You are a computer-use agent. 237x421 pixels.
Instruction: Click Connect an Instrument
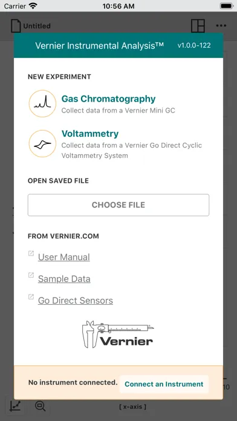164,384
